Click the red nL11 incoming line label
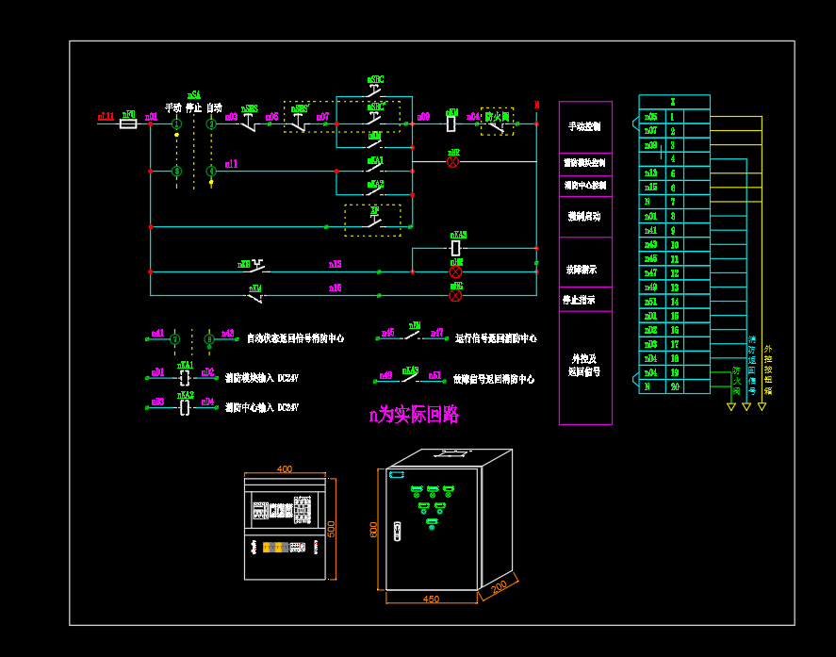Viewport: 836px width, 657px height. [107, 116]
